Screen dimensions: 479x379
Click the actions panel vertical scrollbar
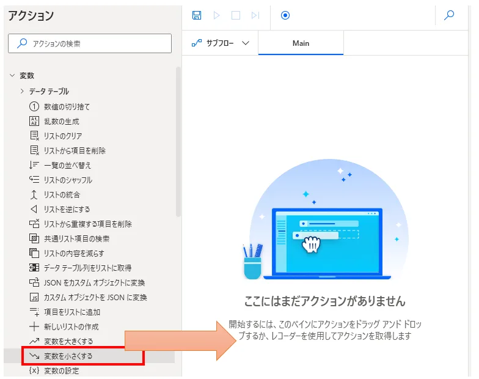coord(178,141)
